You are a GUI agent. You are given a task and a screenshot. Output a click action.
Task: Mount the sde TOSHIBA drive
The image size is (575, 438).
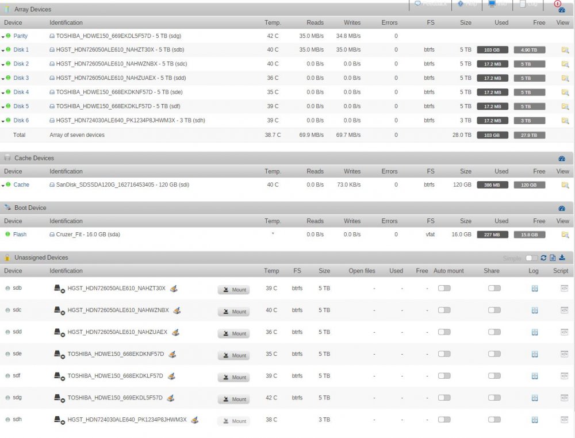click(x=233, y=355)
